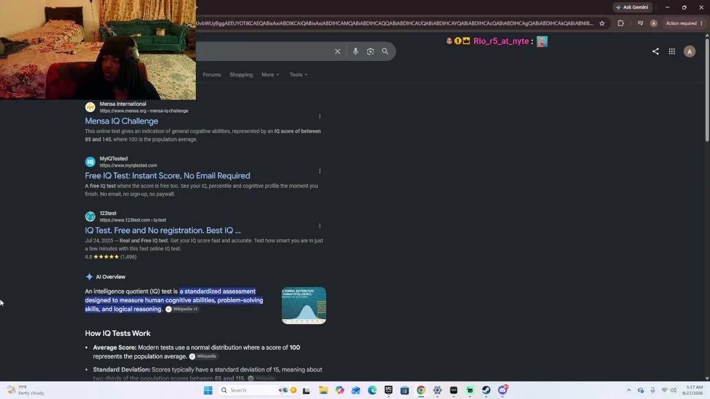Open Steam from the taskbar

click(x=486, y=390)
